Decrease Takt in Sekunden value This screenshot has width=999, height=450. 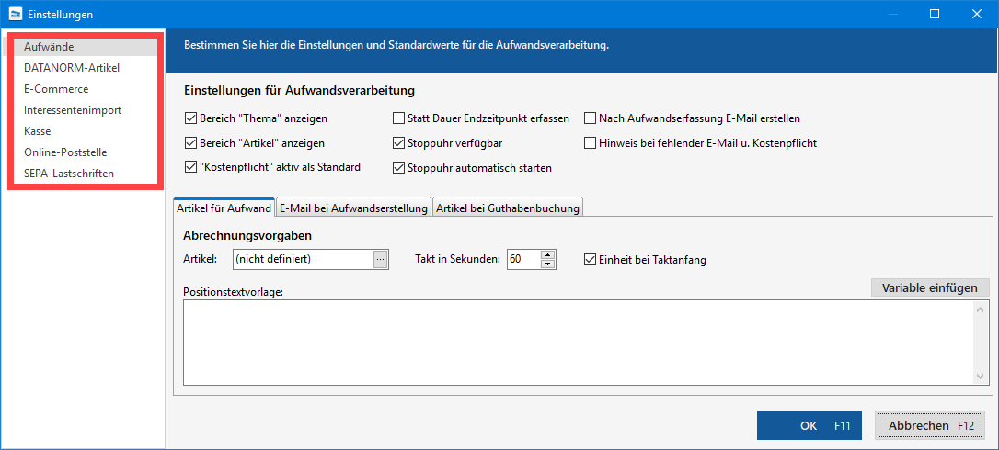[x=548, y=264]
